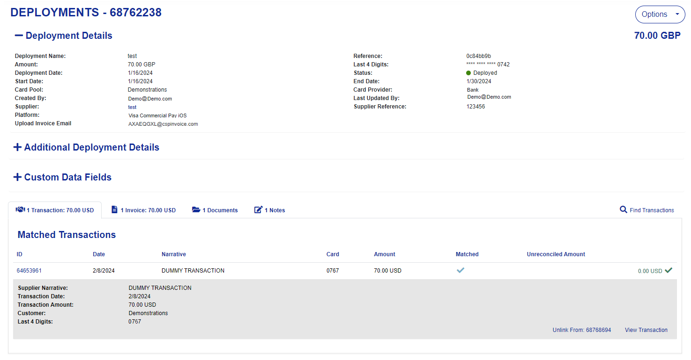Click the handshake icon on Transaction tab
This screenshot has width=691, height=360.
click(x=20, y=210)
